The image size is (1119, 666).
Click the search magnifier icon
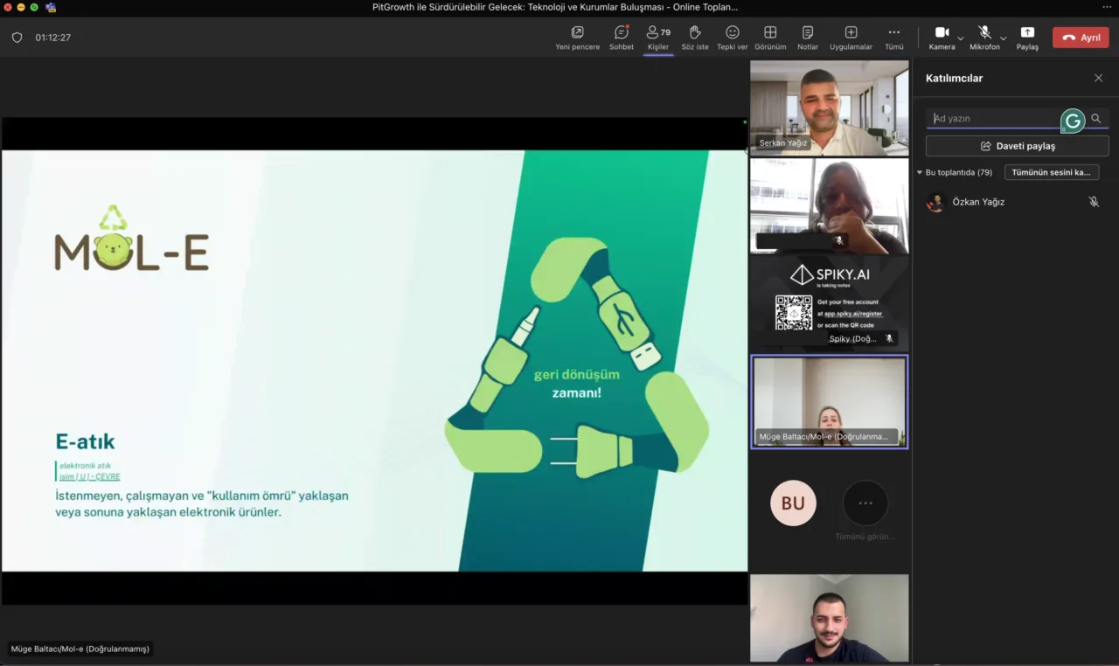tap(1096, 119)
